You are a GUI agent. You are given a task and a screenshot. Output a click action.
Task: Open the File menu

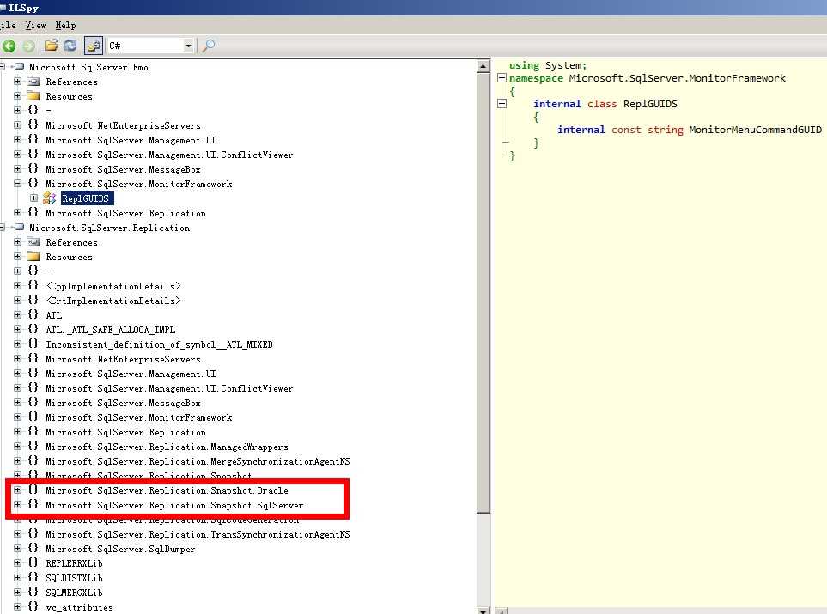(8, 25)
